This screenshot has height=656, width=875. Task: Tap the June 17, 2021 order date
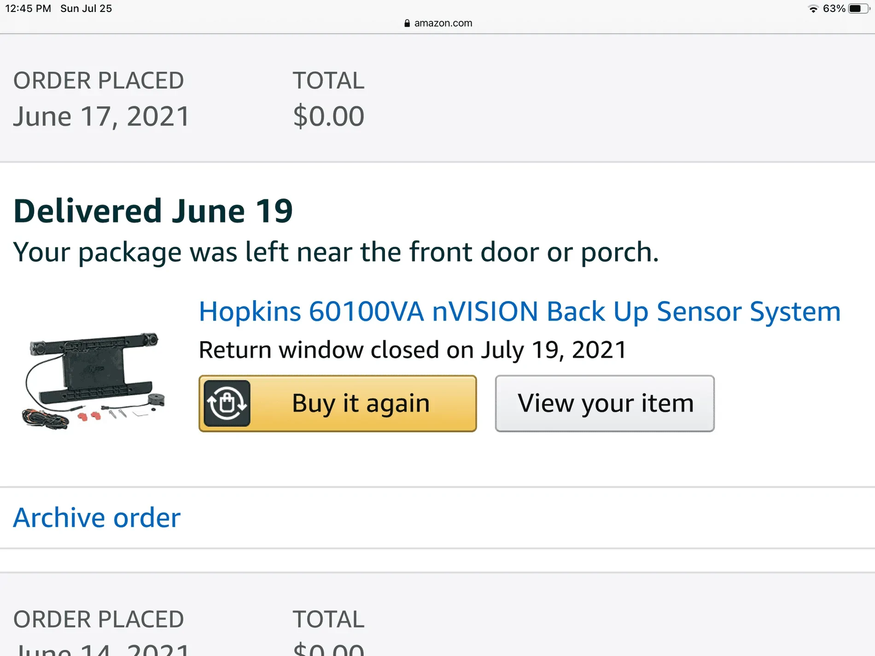(x=101, y=116)
